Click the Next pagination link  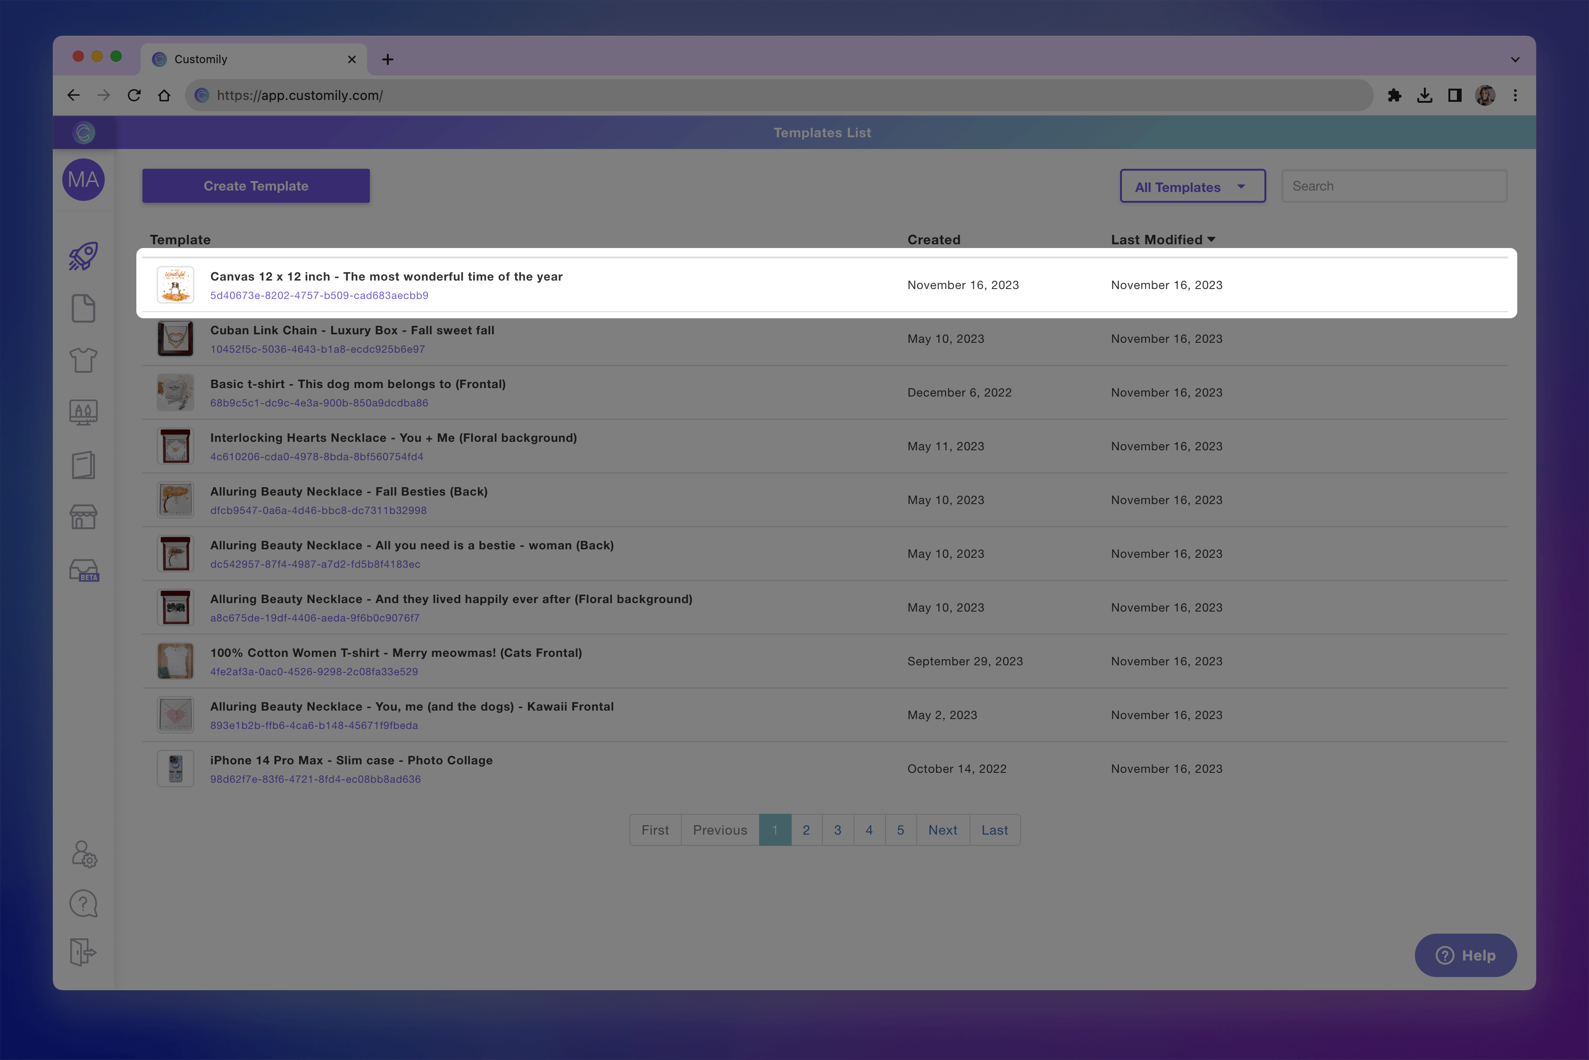pos(942,830)
